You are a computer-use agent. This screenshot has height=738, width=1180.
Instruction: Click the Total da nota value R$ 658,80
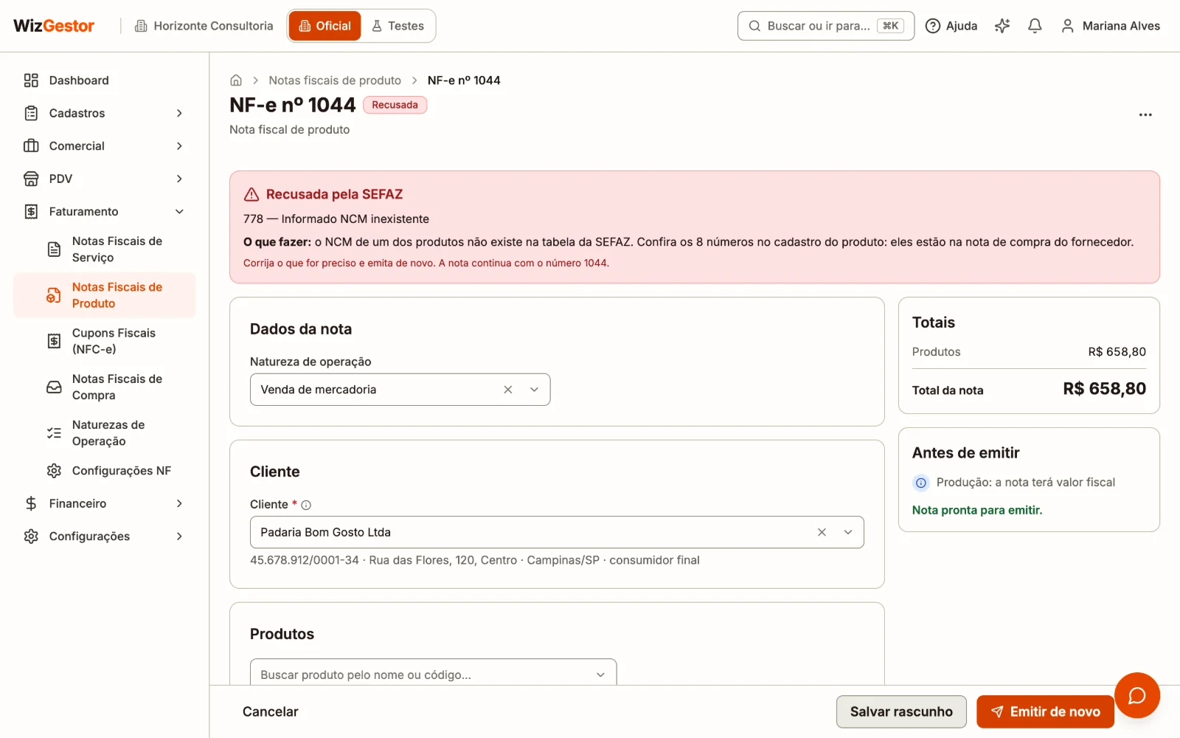point(1104,389)
